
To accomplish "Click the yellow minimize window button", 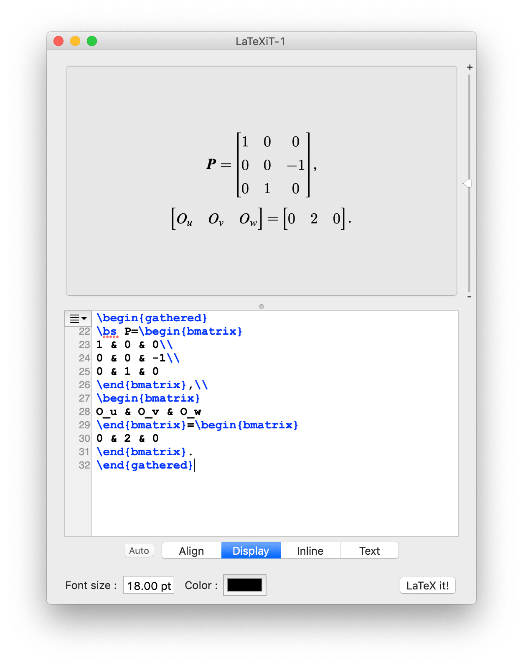I will [75, 41].
